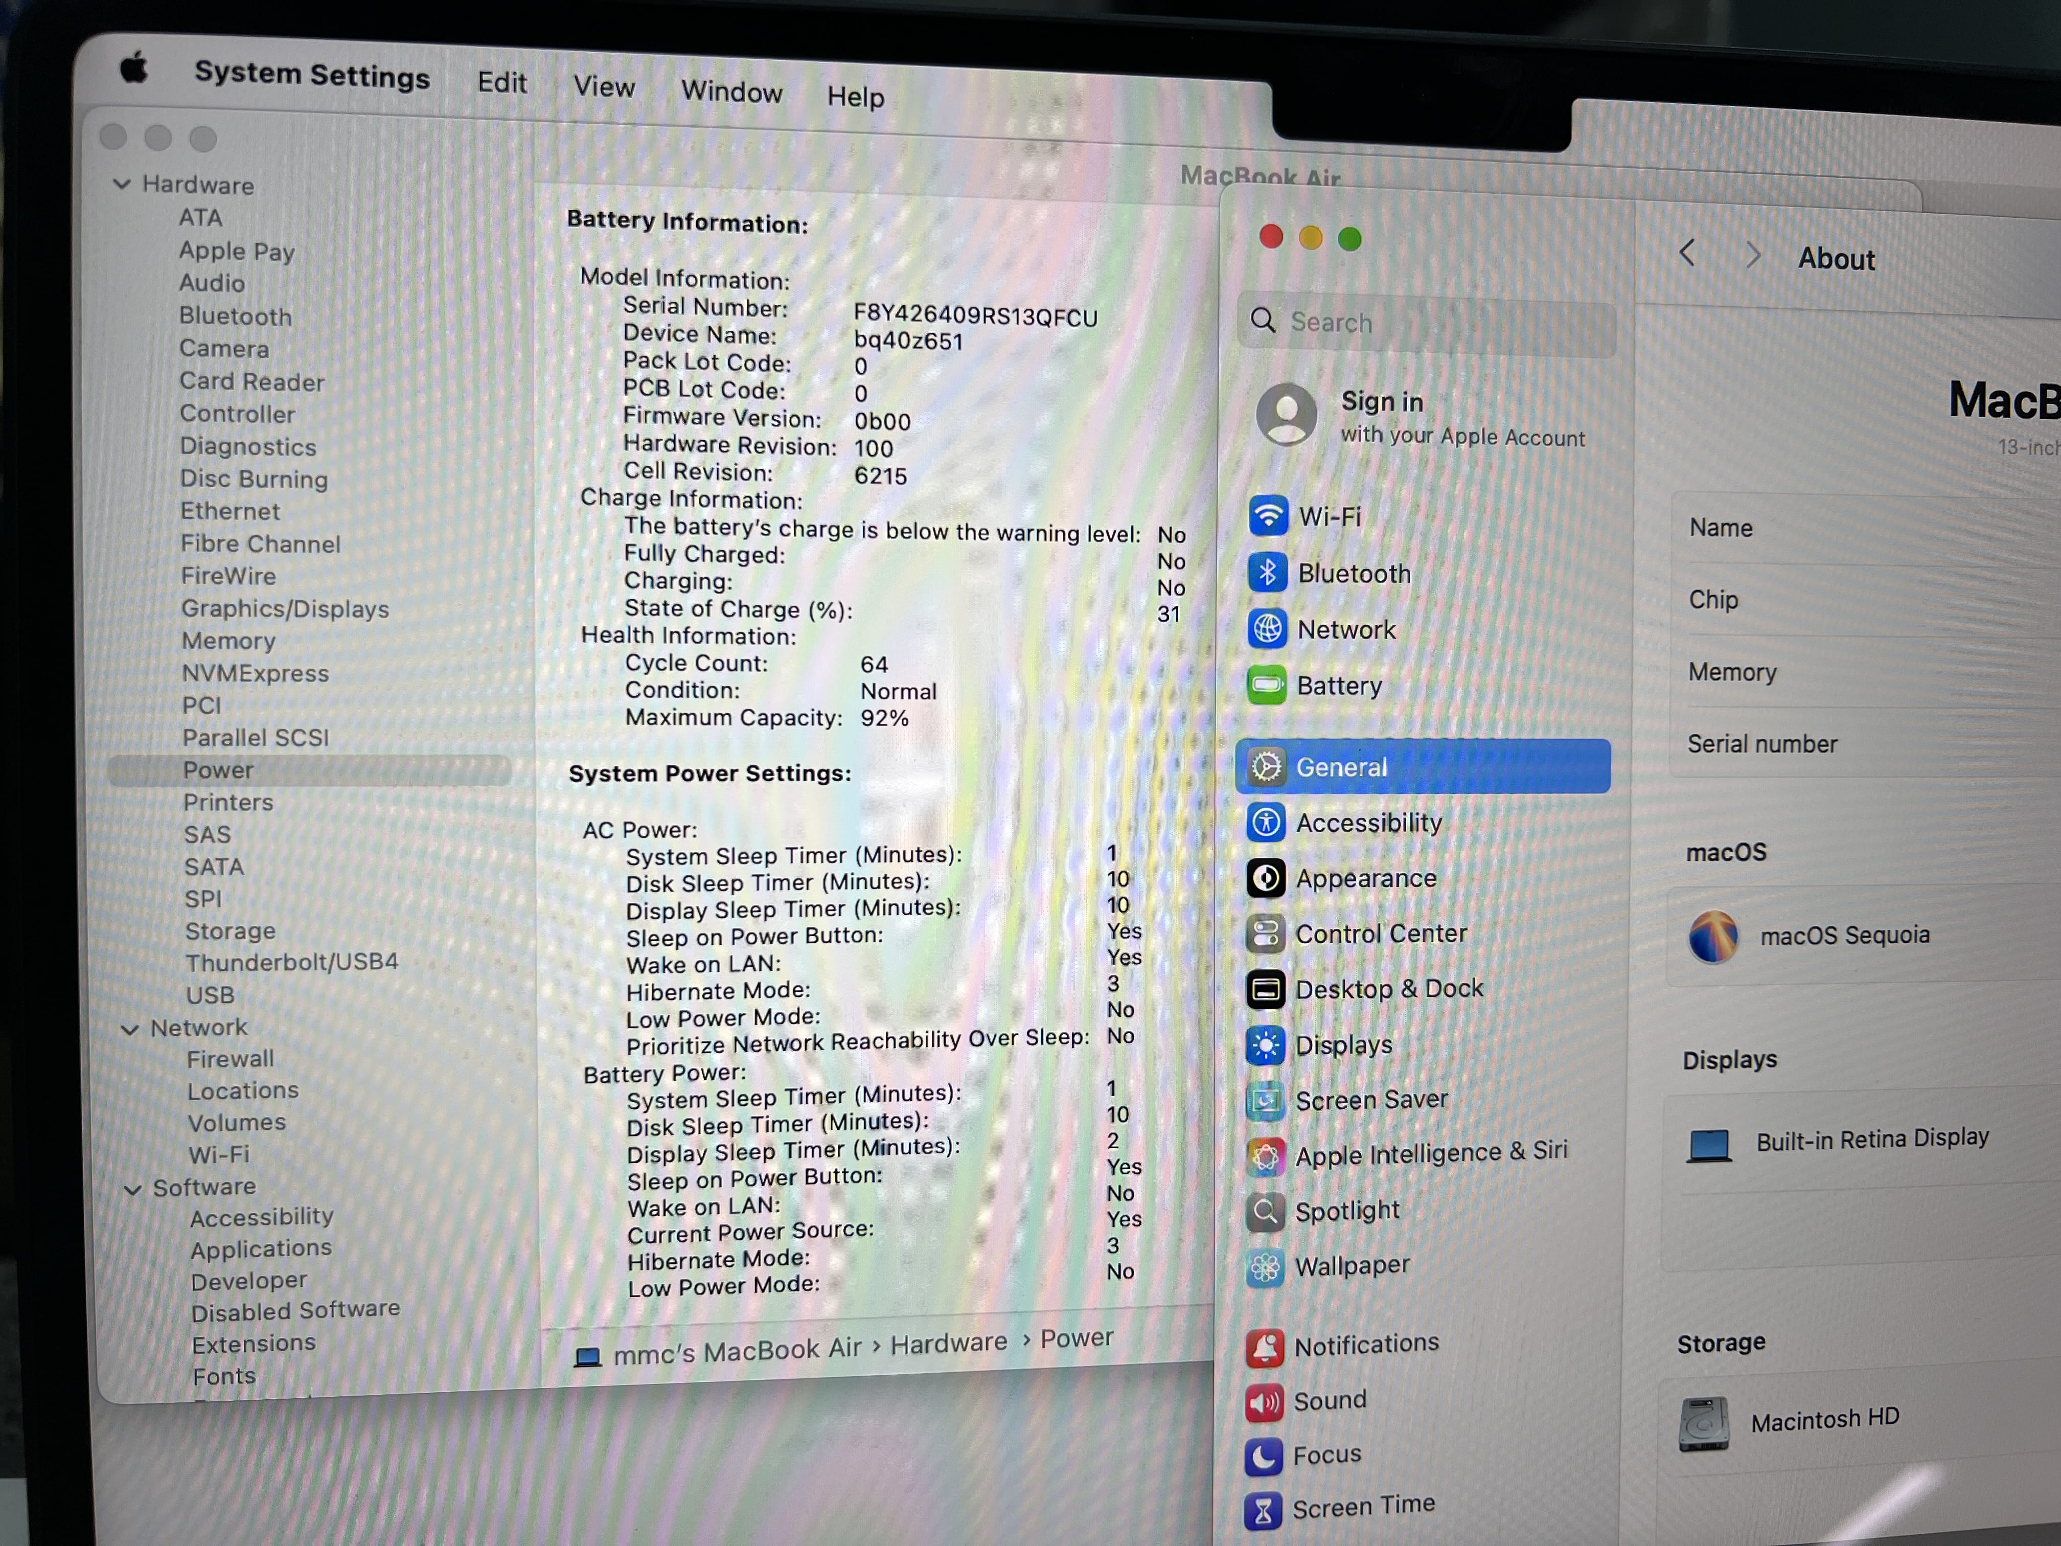Image resolution: width=2061 pixels, height=1546 pixels.
Task: Click the battery serial F8Y426409RS13QFCU
Action: (x=975, y=317)
